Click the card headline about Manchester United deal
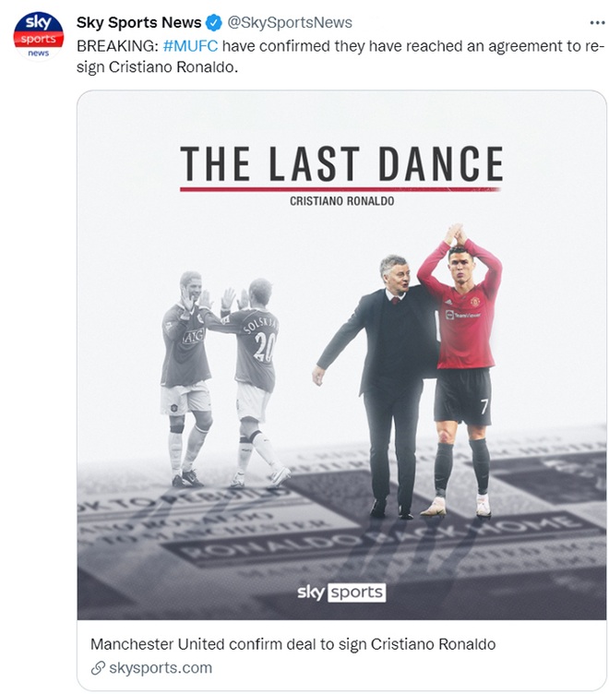 (x=293, y=644)
